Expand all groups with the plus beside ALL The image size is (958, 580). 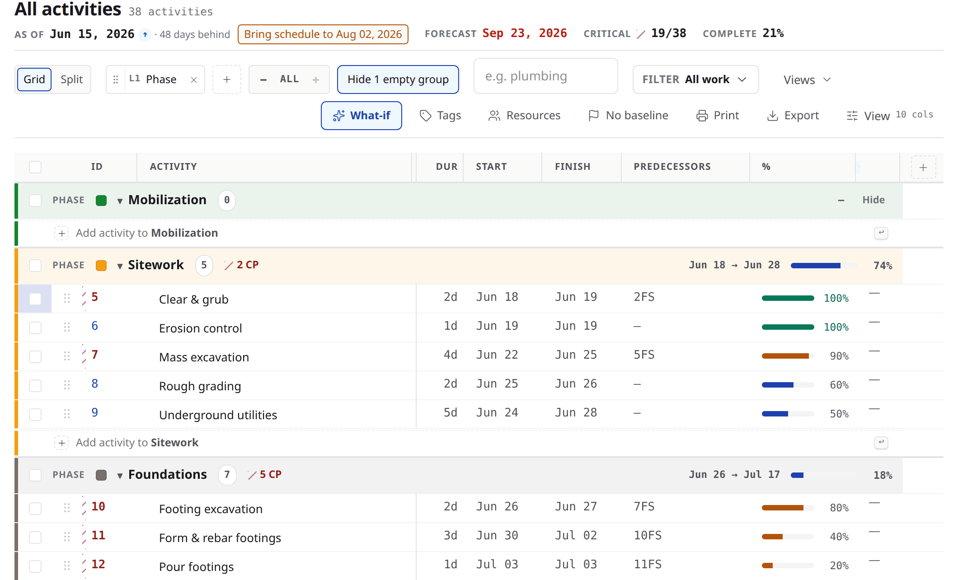click(316, 80)
